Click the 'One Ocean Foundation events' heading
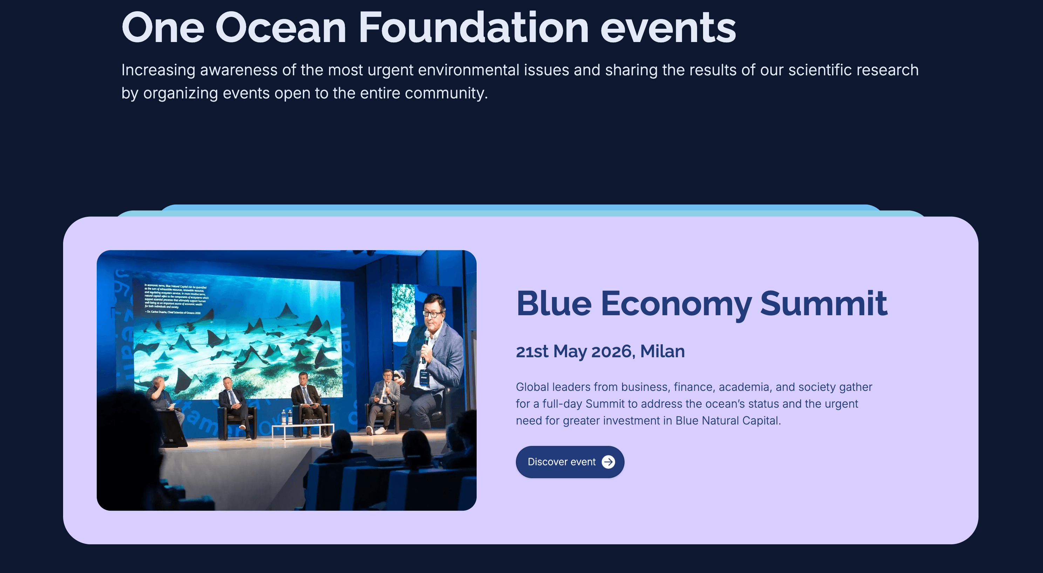 [x=428, y=27]
